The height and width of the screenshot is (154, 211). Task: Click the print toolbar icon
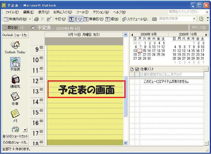(36, 19)
